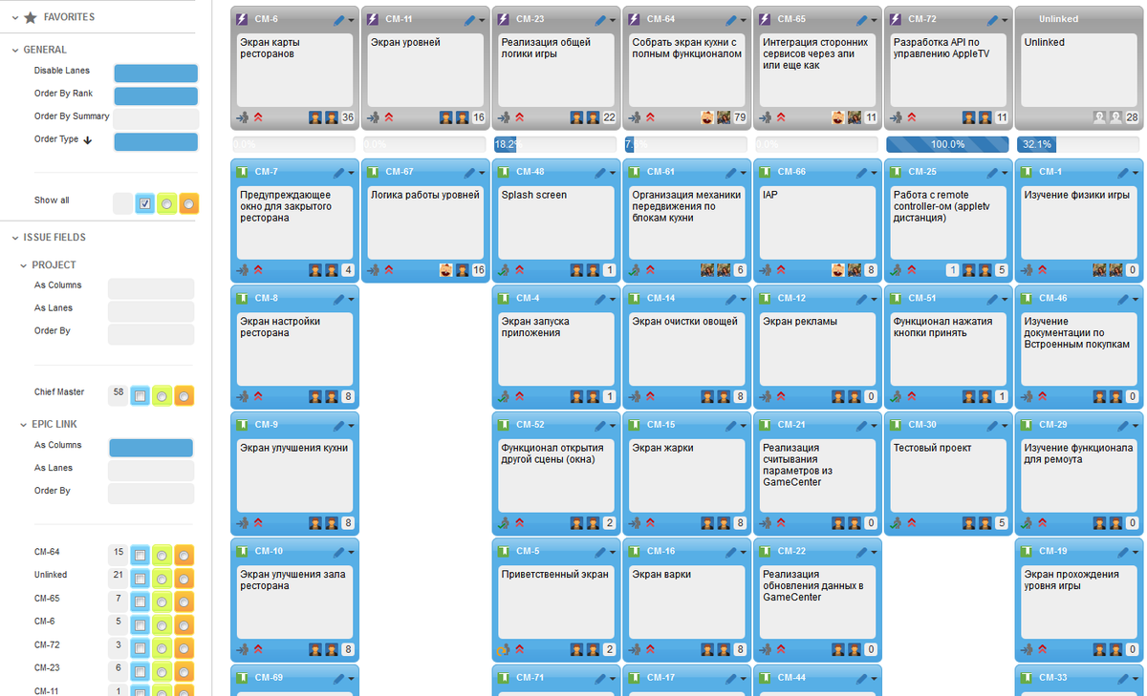Click the Favorites star icon

coord(31,17)
